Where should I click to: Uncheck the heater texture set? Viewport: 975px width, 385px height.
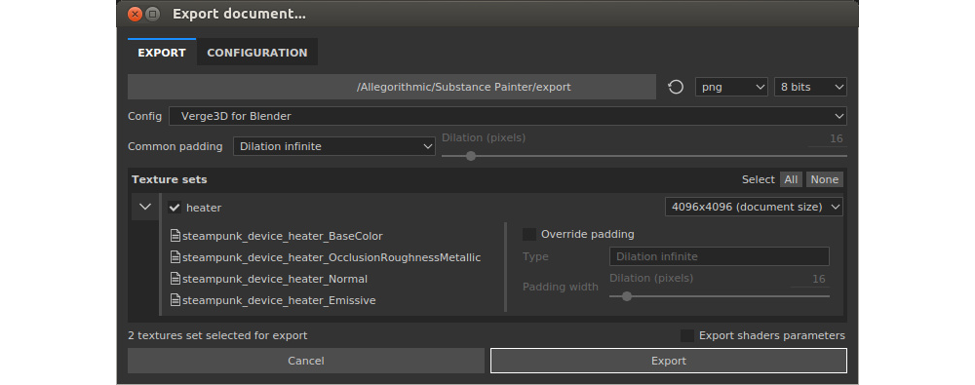[175, 208]
